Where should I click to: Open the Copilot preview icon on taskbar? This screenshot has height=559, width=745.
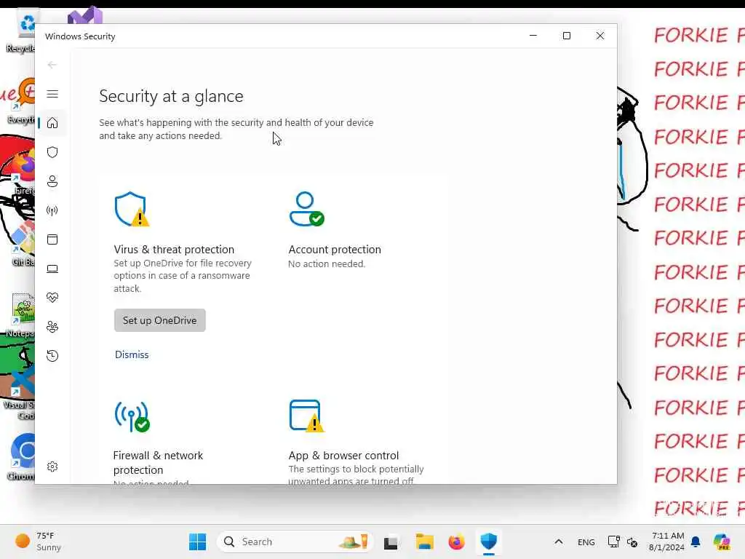click(x=721, y=542)
